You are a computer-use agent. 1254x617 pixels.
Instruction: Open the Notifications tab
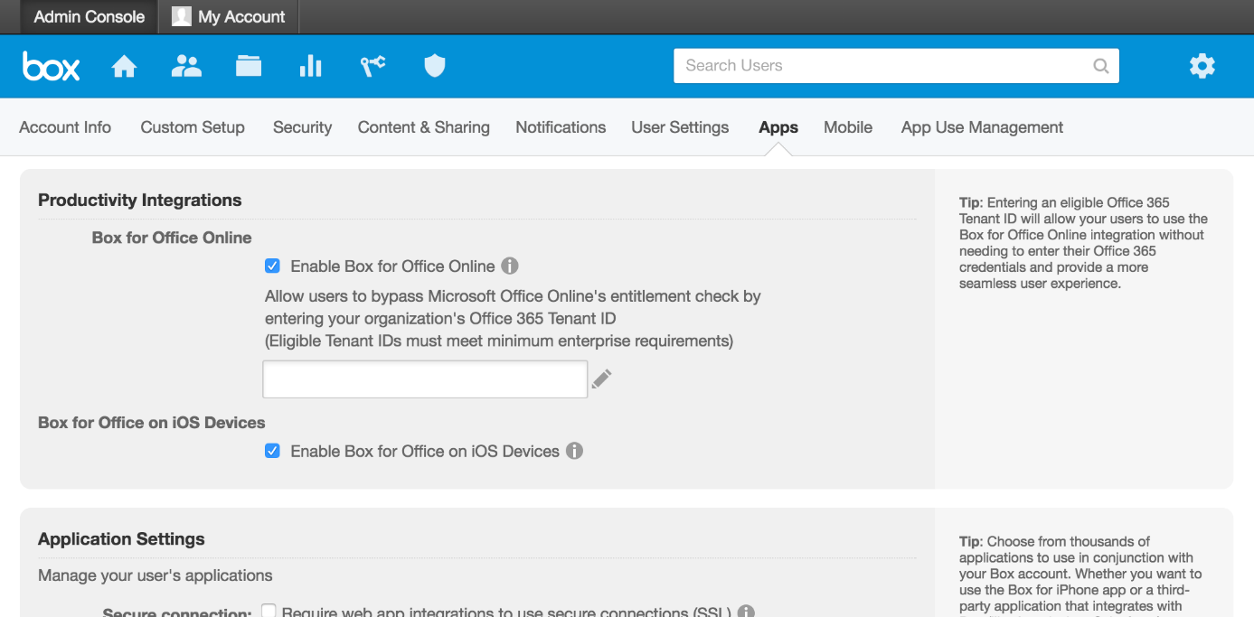pos(561,127)
